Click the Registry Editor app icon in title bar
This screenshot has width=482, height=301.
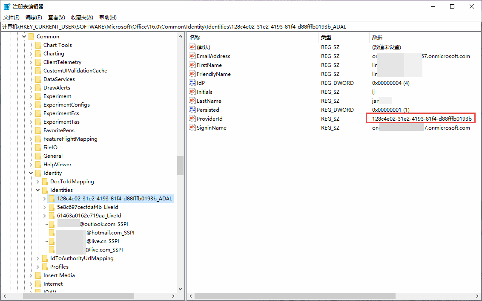click(x=7, y=6)
